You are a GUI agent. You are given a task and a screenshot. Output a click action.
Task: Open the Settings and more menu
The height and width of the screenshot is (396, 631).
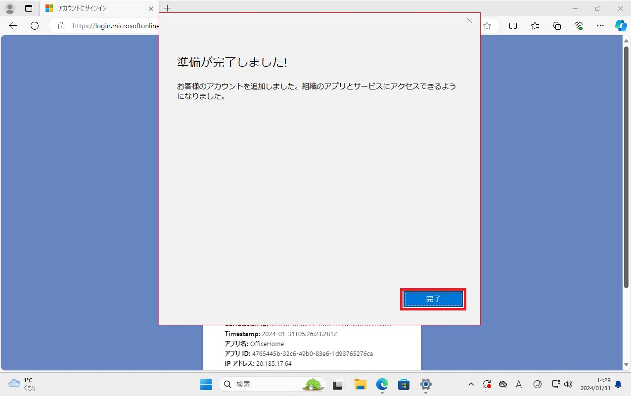600,26
